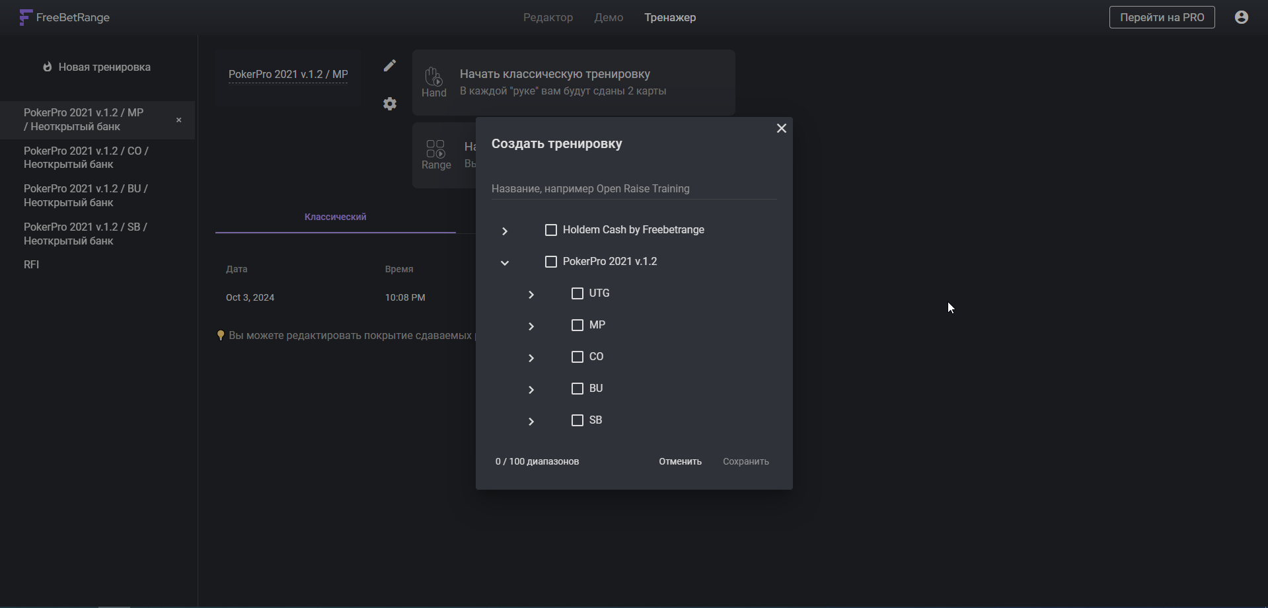The image size is (1268, 608).
Task: Expand the UTG tree node
Action: [x=531, y=294]
